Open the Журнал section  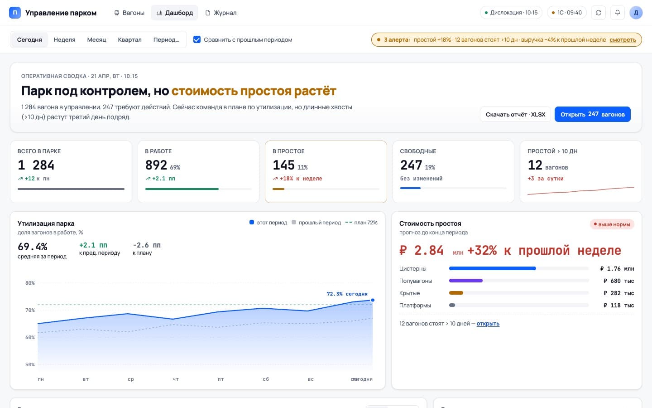(221, 13)
